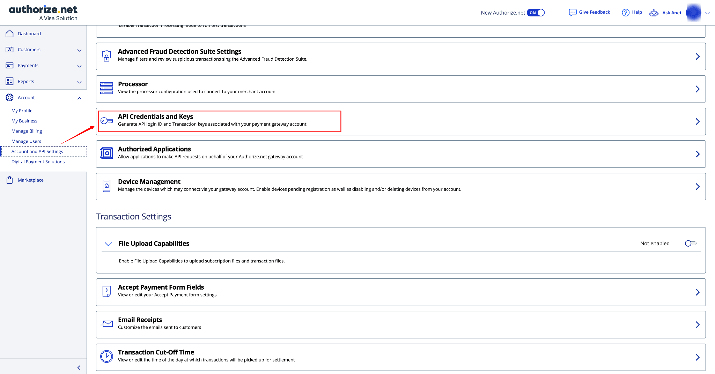
Task: Click the Give Feedback speech bubble icon
Action: (x=573, y=13)
